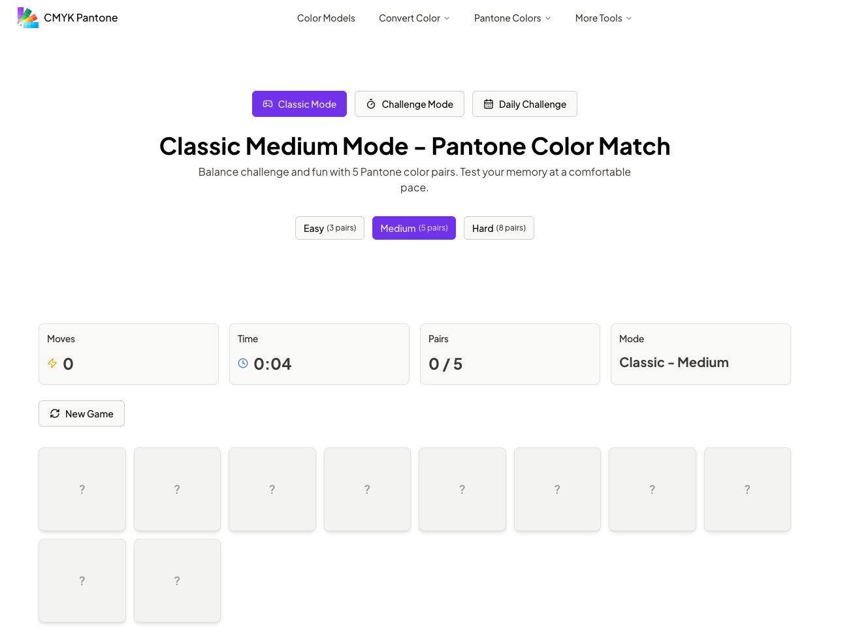Switch to Challenge Mode tab
The height and width of the screenshot is (644, 855).
(410, 104)
